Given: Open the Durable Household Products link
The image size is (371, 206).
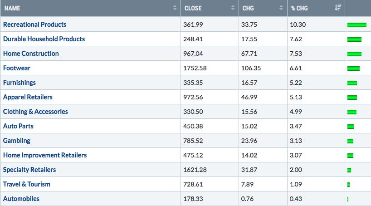Looking at the screenshot, I should tap(44, 39).
